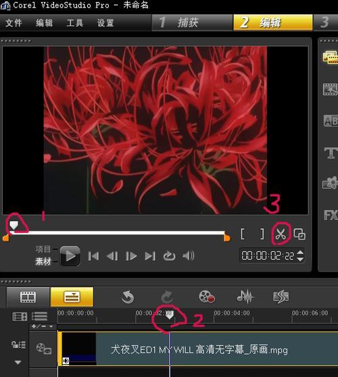This screenshot has height=377, width=338.
Task: Switch to step 3 tab
Action: tap(326, 22)
